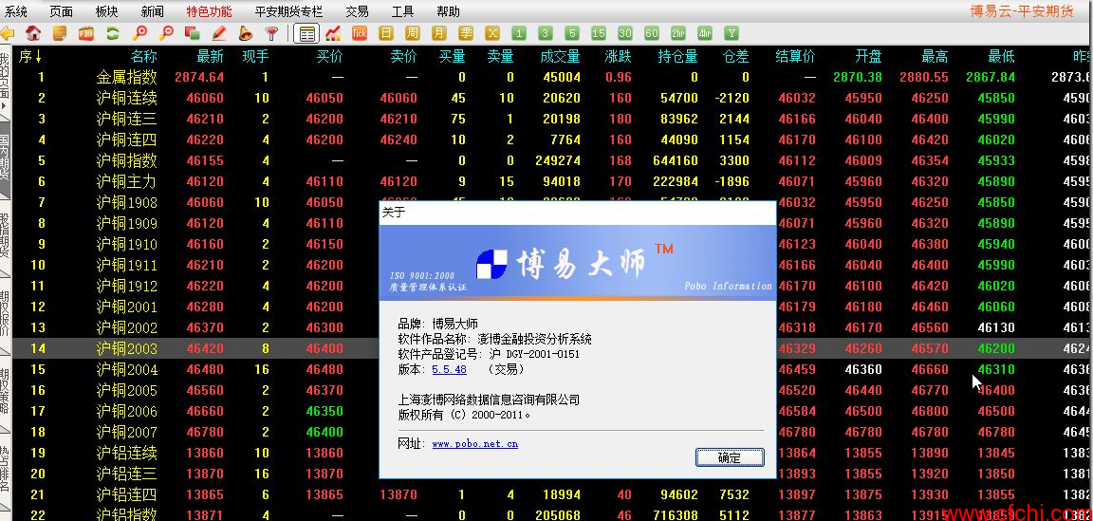Select the 30-minute period button
This screenshot has width=1093, height=521.
tap(624, 33)
